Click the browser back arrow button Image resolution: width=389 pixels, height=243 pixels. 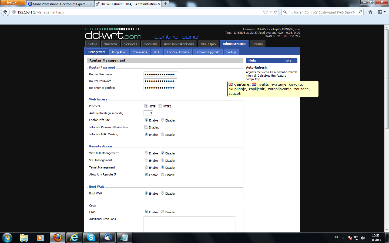tap(5, 12)
